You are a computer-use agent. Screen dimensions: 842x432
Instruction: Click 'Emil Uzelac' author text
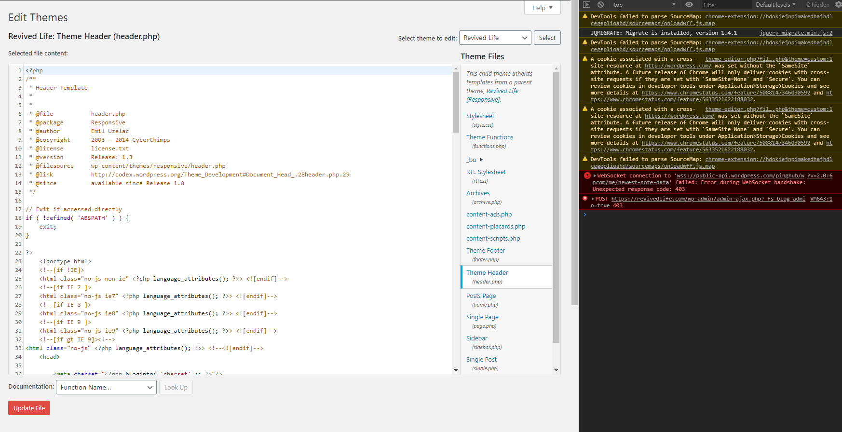(x=110, y=131)
